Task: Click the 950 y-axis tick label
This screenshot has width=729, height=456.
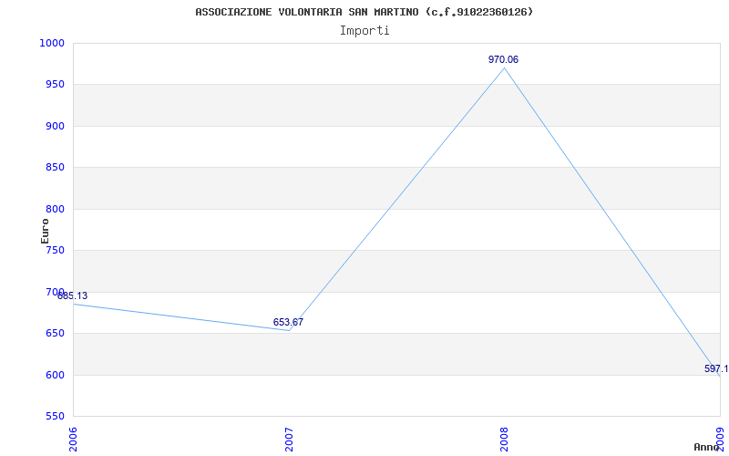Action: point(55,85)
